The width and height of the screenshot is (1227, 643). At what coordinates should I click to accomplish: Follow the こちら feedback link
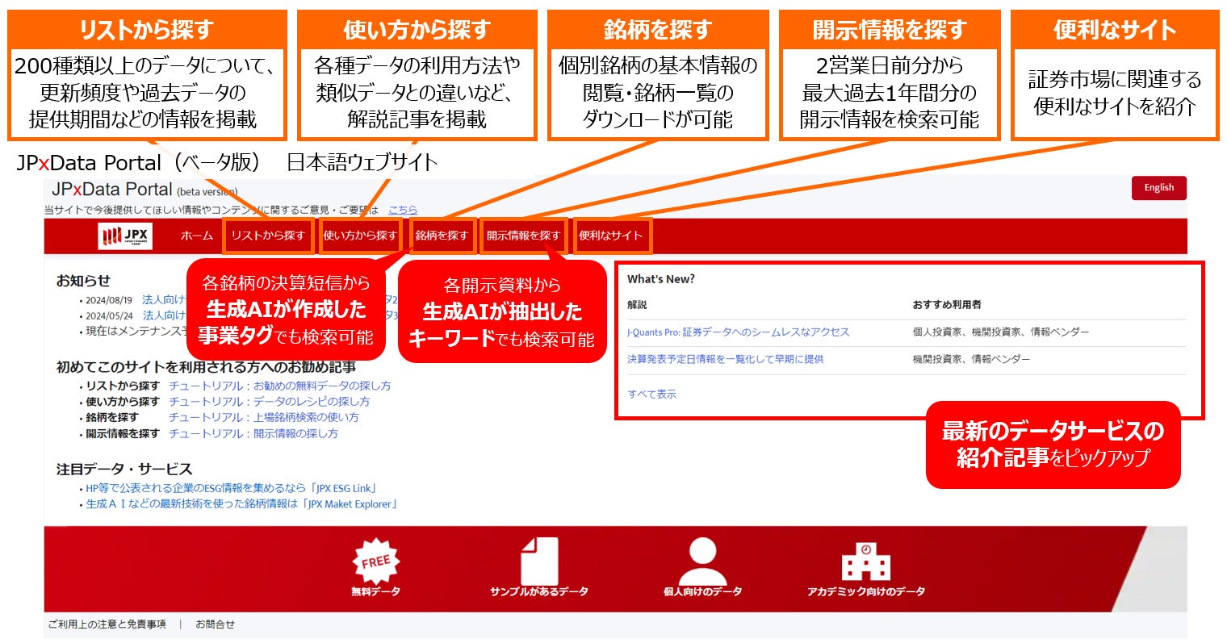pos(403,210)
